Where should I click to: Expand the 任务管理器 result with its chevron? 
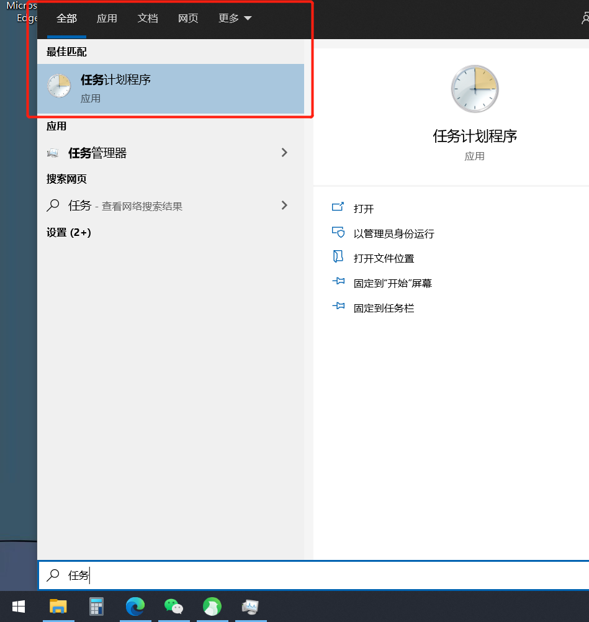pos(284,153)
